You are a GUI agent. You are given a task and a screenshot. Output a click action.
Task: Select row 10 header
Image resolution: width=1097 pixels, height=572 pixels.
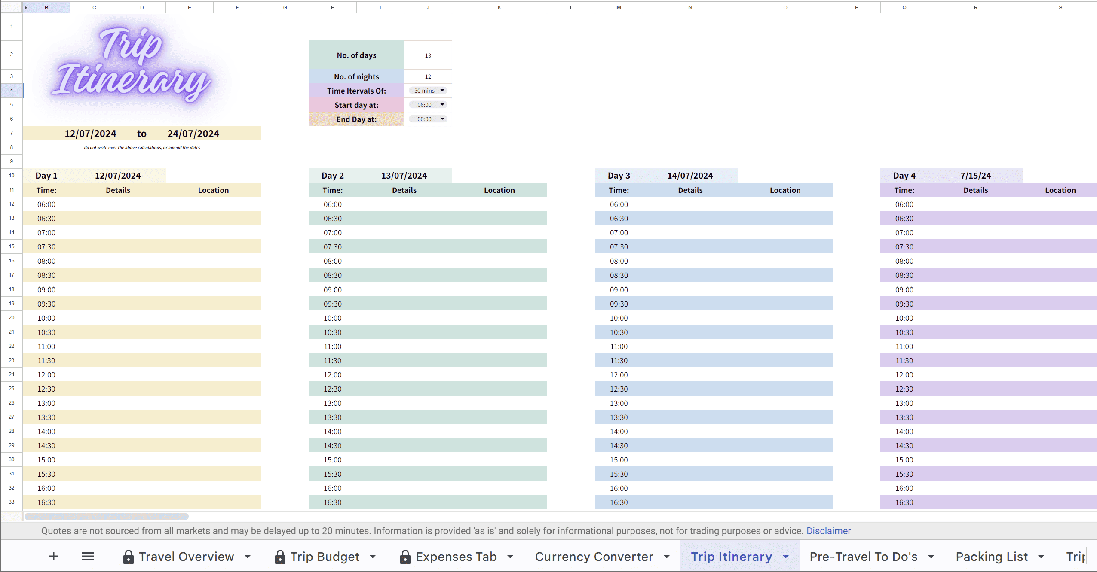point(12,176)
